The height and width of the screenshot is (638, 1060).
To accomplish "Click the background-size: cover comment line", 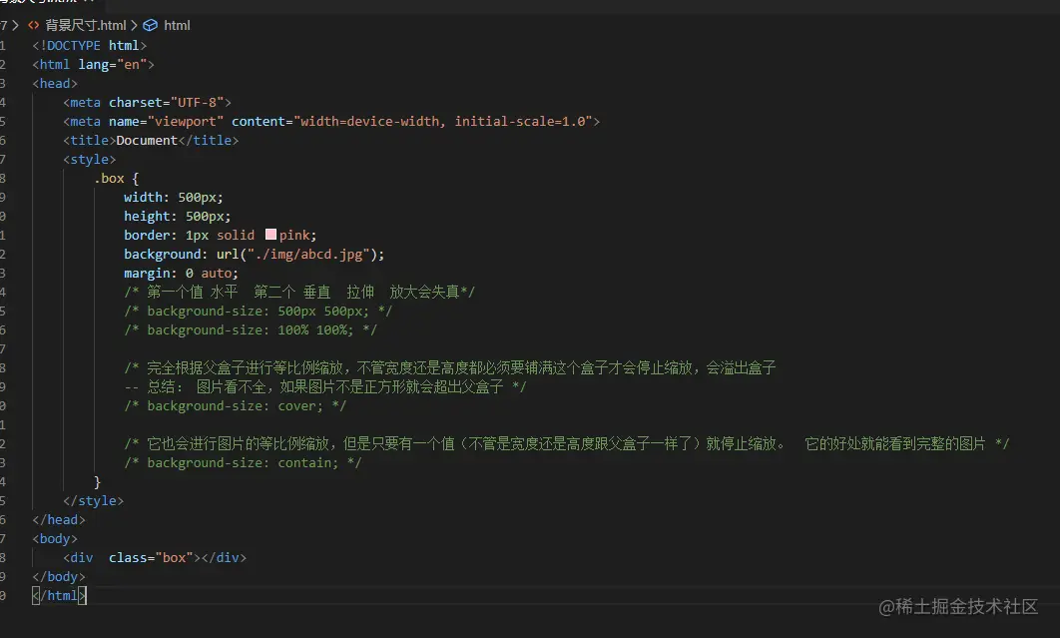I will click(x=234, y=405).
